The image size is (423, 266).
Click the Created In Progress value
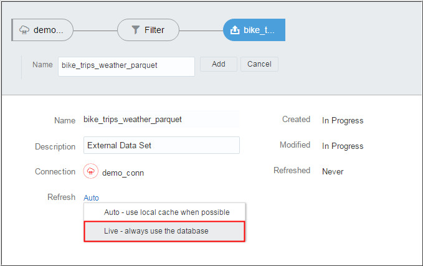pyautogui.click(x=342, y=120)
